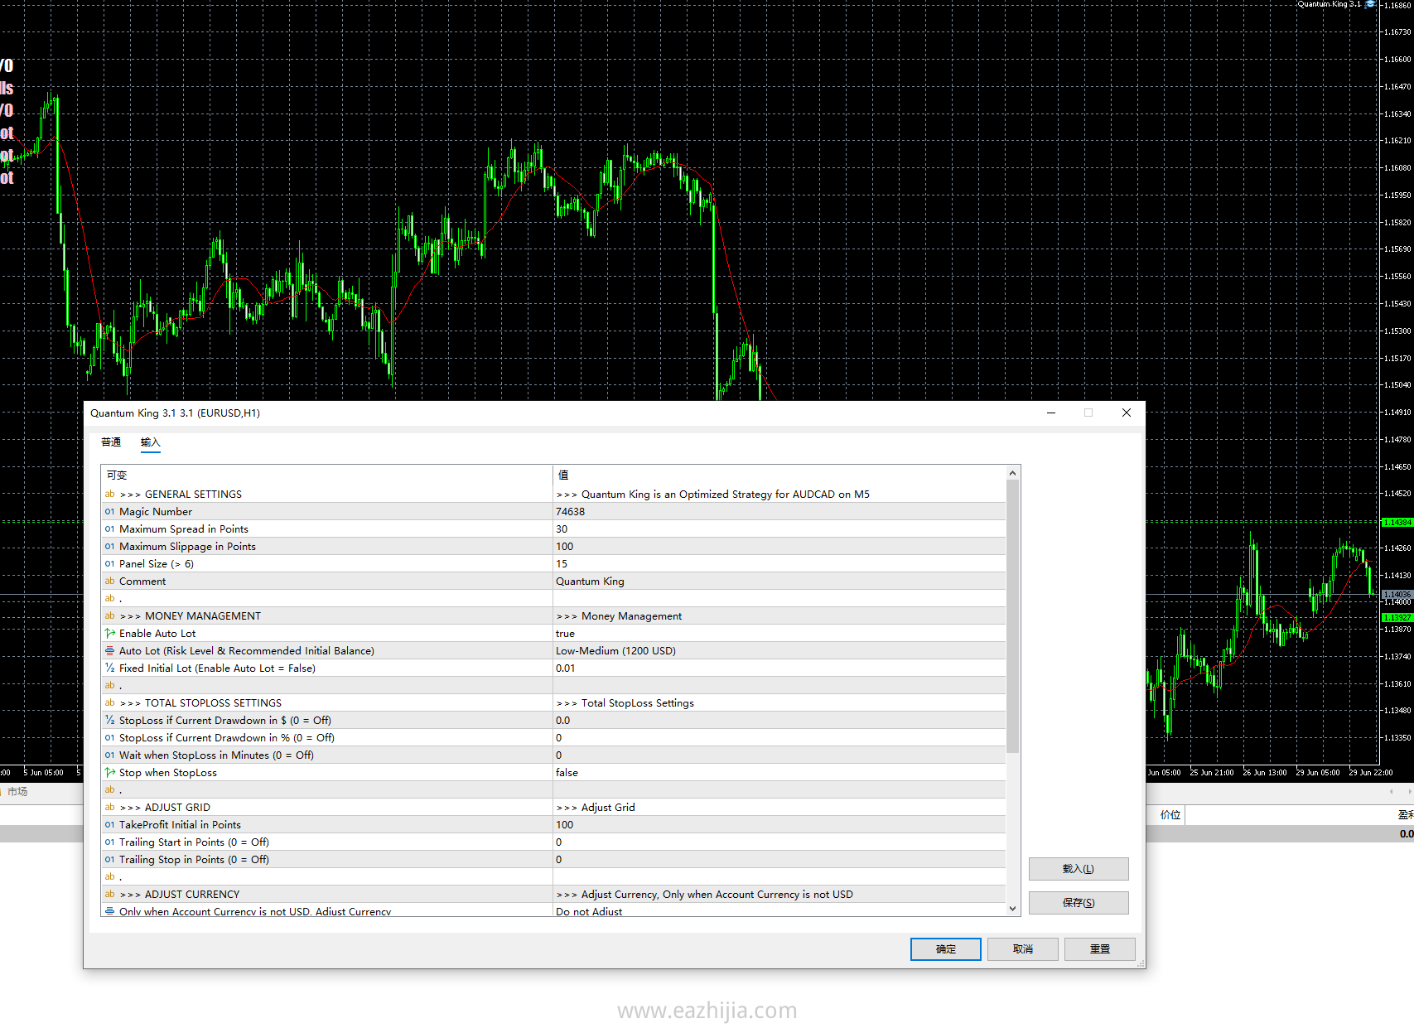Click the Quantum King 3.1 expert label on chart
The width and height of the screenshot is (1414, 1028).
1329,4
